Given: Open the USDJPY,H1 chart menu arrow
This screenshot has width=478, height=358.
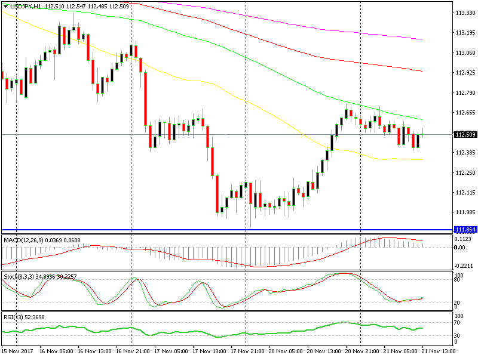Looking at the screenshot, I should (5, 6).
